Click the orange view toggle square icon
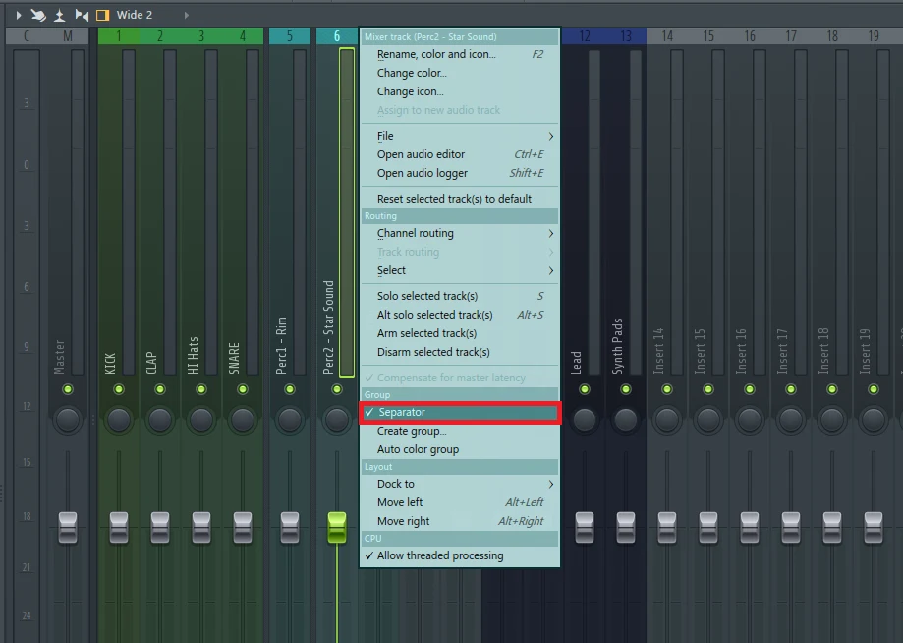 coord(102,15)
